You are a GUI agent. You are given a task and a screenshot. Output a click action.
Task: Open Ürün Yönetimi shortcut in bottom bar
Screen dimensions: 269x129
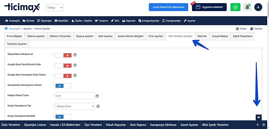coord(11,125)
